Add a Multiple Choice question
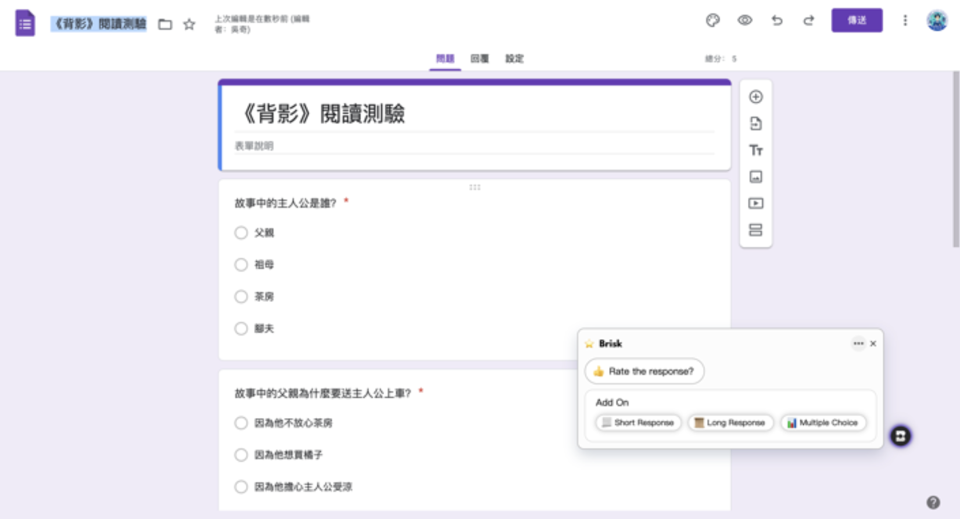 [x=823, y=423]
